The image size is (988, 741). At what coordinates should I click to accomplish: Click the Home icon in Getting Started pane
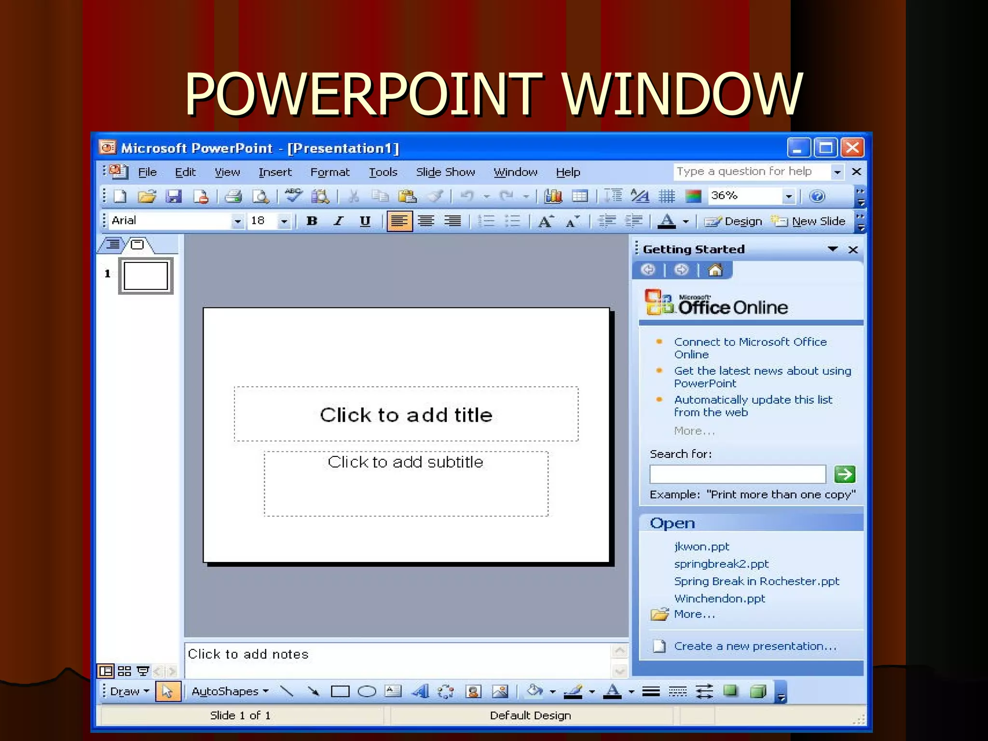(715, 270)
